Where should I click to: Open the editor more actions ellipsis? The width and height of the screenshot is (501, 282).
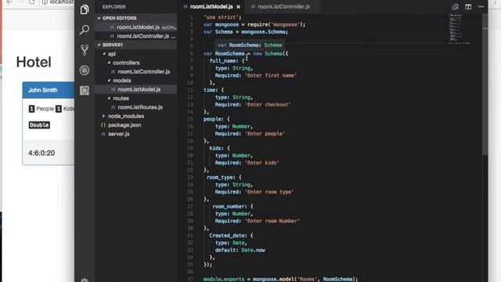pyautogui.click(x=481, y=7)
